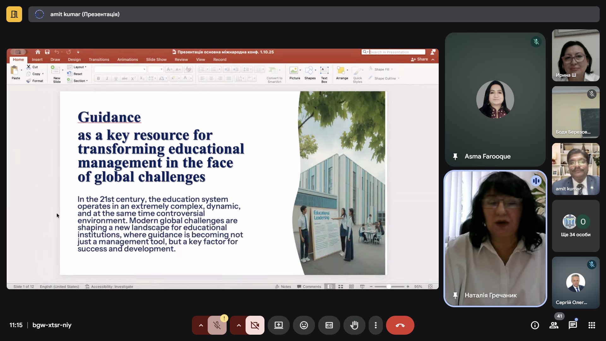Raise your hand in the meeting

[x=354, y=325]
